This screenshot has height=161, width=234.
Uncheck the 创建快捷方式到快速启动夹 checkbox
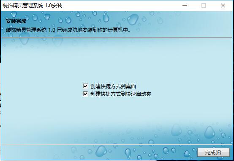85,94
